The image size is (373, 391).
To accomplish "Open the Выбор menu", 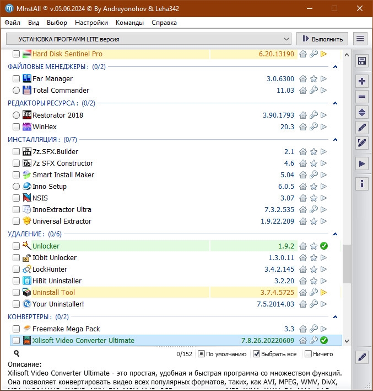I will tap(57, 23).
